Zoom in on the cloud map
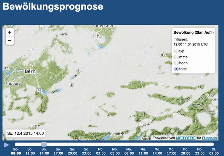Screen dimensions: 224x156 pos(9,32)
